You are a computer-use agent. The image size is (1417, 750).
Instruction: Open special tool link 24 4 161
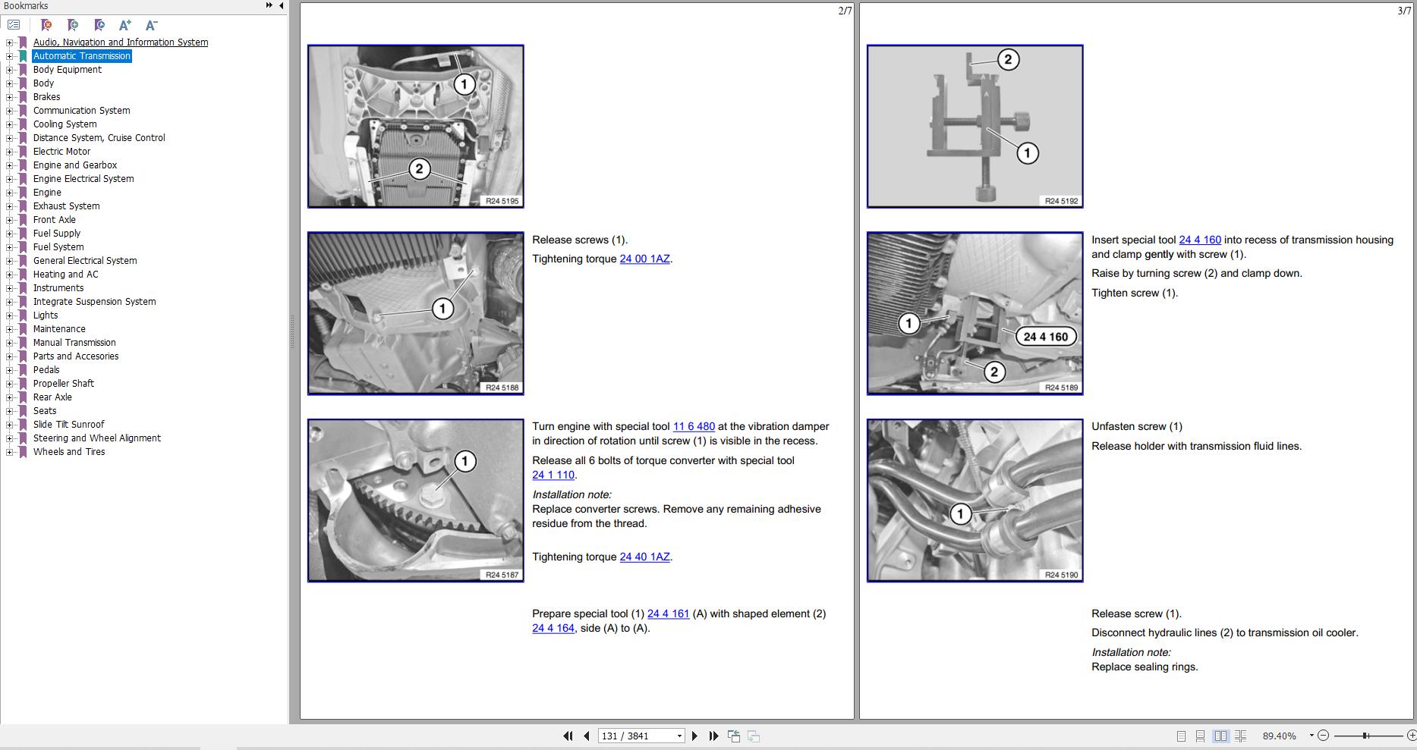pyautogui.click(x=668, y=613)
